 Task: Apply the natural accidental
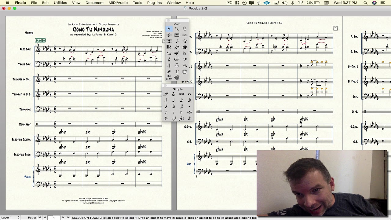click(x=181, y=112)
